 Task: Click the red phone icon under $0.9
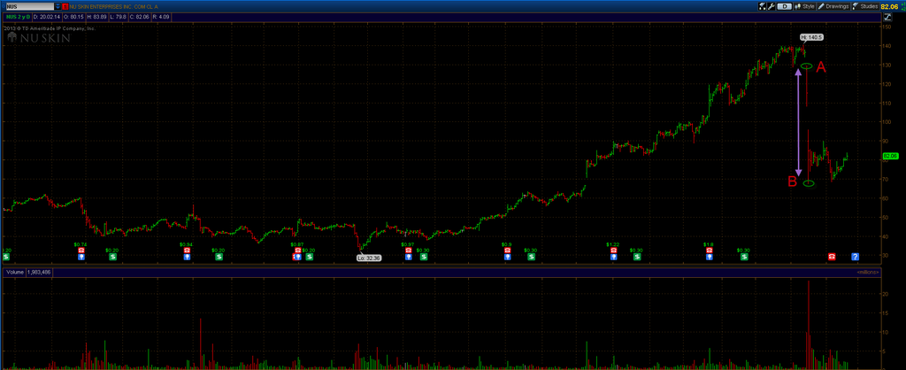click(x=507, y=250)
